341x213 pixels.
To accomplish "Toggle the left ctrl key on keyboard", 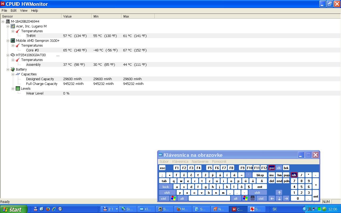I will click(163, 198).
